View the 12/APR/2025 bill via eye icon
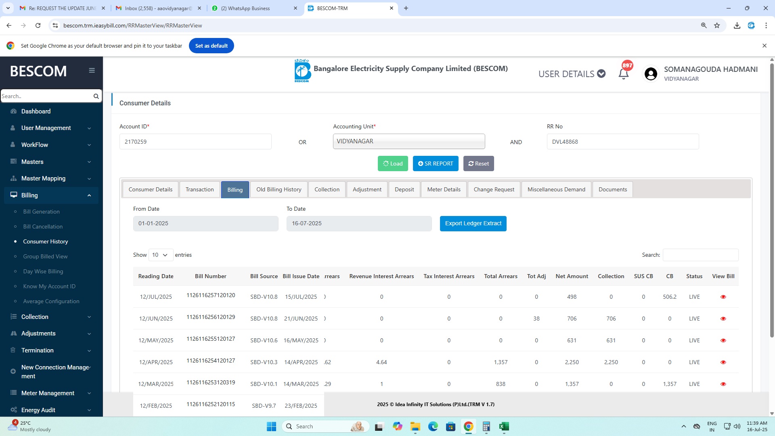This screenshot has width=775, height=436. tap(723, 362)
